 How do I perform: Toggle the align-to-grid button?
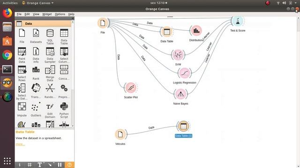[30, 165]
